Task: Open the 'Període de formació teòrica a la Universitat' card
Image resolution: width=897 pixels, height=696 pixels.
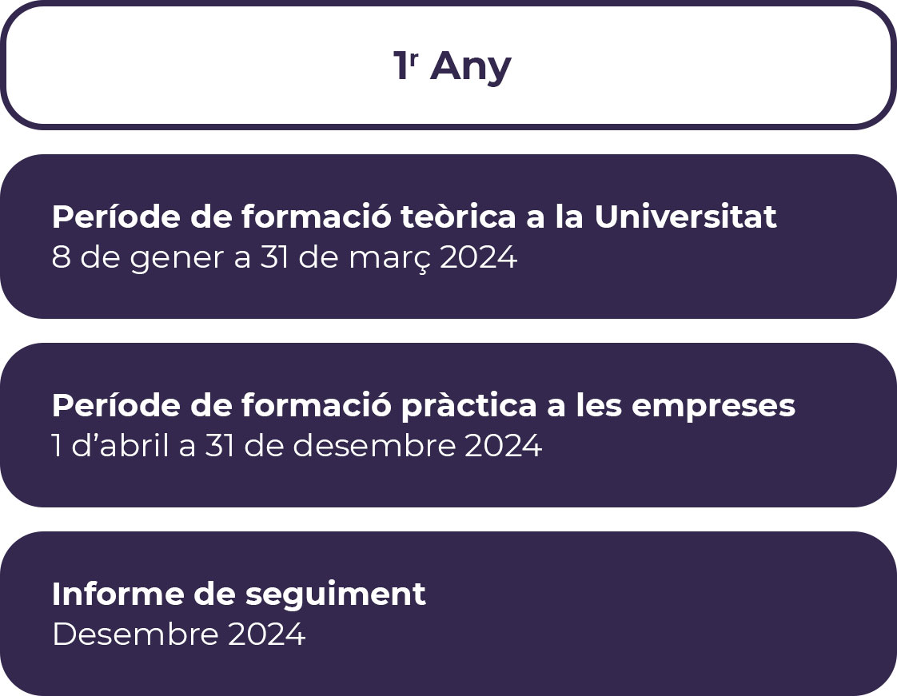Action: pyautogui.click(x=448, y=237)
